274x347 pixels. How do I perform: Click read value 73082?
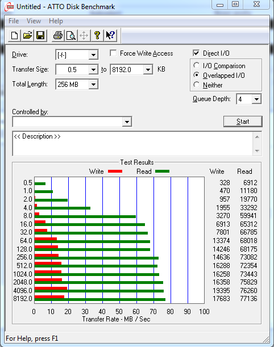coord(248,257)
